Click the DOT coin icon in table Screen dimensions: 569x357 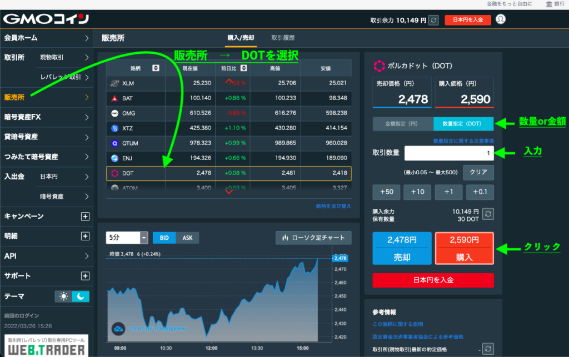[114, 173]
